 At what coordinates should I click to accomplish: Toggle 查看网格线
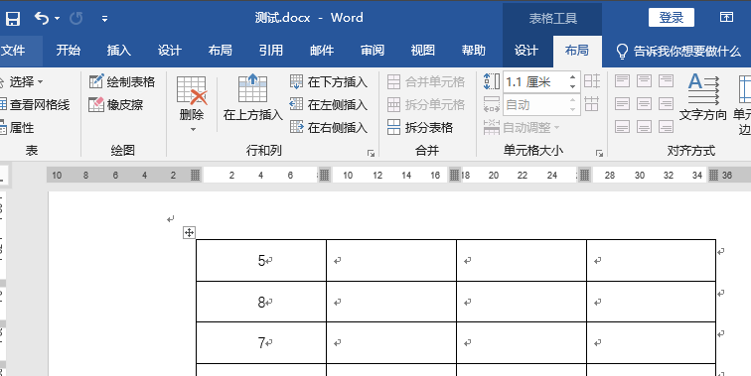pos(35,104)
